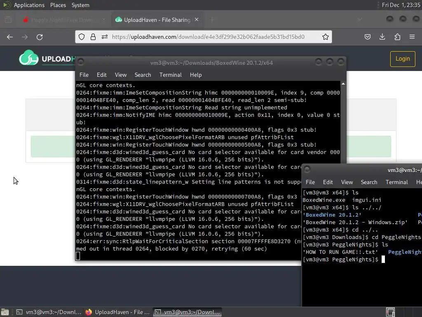422x317 pixels.
Task: Switch to UploadHaven Firefox taskbar entry
Action: pos(117,312)
